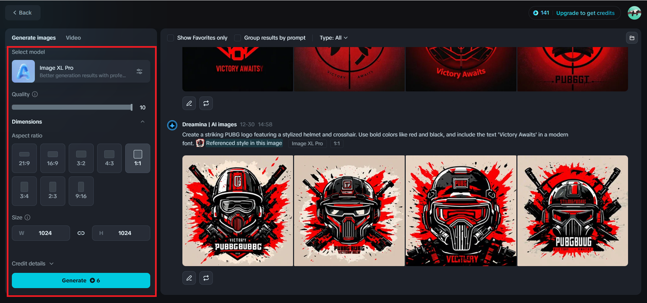Switch to the Video tab
The image size is (647, 303).
click(x=73, y=37)
